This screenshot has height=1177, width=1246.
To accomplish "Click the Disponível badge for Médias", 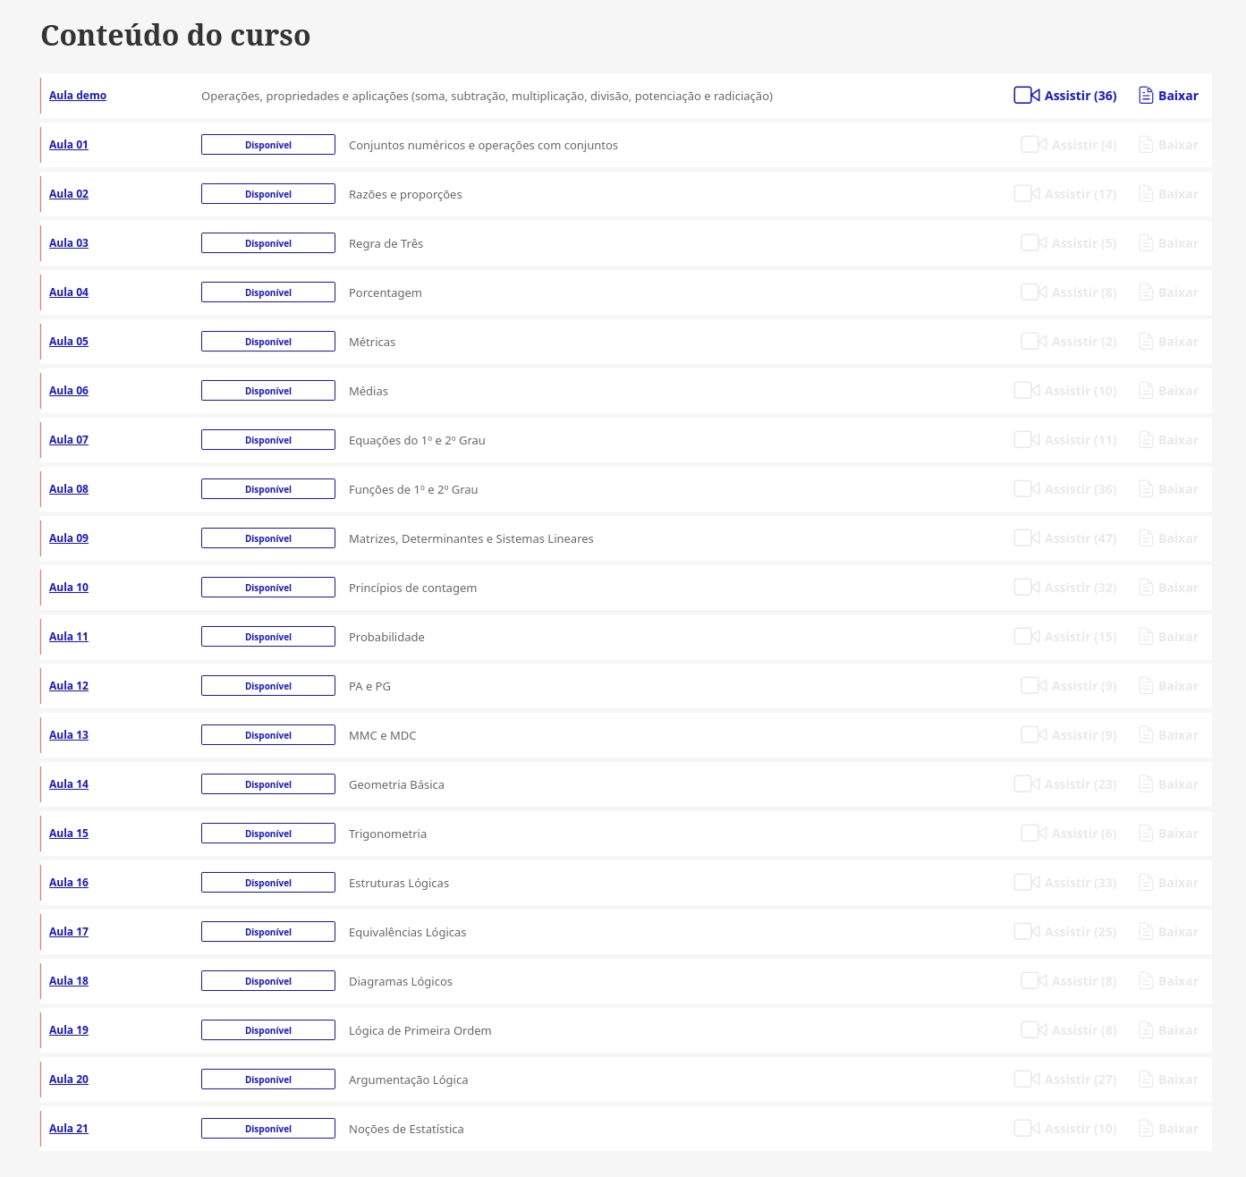I will 268,391.
